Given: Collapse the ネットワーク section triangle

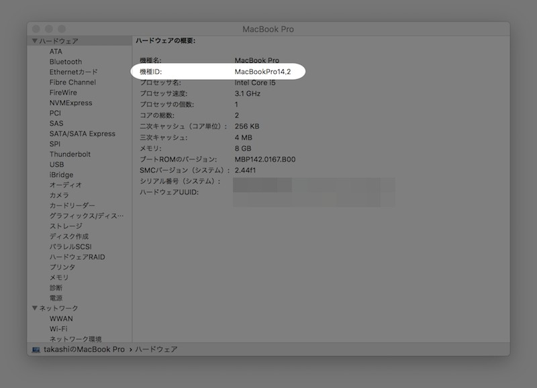Looking at the screenshot, I should (35, 308).
